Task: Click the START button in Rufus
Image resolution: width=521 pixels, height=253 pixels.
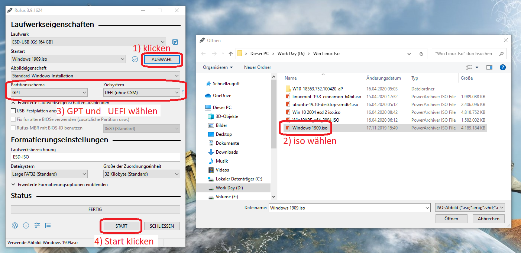Action: click(x=121, y=226)
